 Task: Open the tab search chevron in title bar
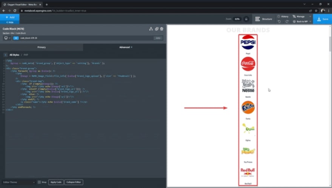click(x=304, y=4)
